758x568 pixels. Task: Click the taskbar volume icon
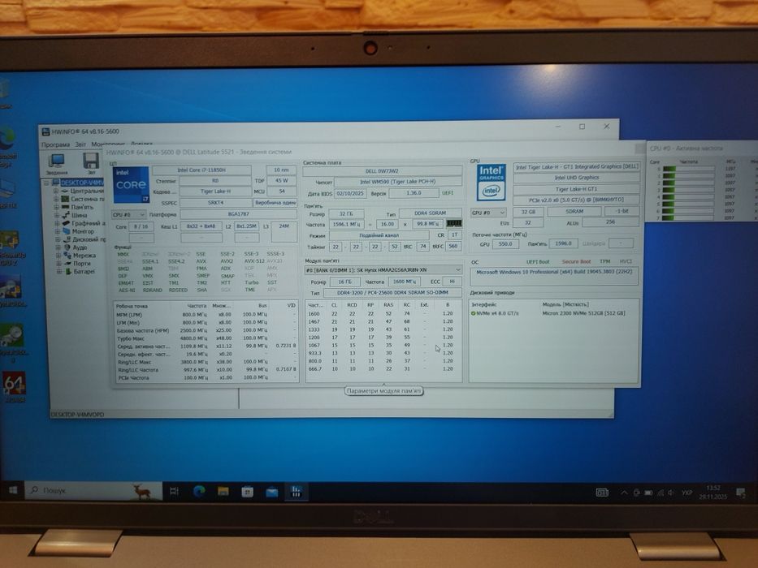pos(670,493)
